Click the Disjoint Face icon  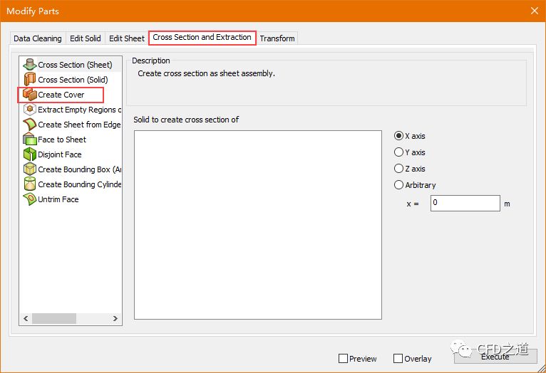pyautogui.click(x=29, y=154)
